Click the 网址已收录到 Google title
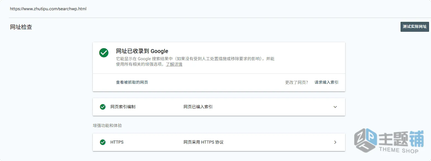The width and height of the screenshot is (431, 161). [142, 51]
